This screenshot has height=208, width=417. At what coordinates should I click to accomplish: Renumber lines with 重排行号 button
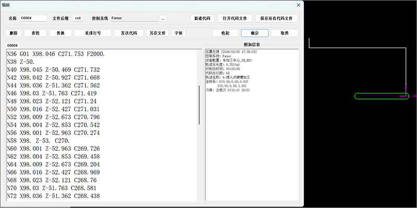coord(93,33)
